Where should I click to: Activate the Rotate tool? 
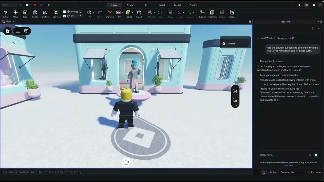[35, 13]
